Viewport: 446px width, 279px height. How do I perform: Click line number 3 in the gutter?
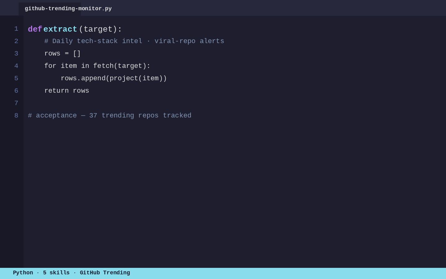click(16, 54)
